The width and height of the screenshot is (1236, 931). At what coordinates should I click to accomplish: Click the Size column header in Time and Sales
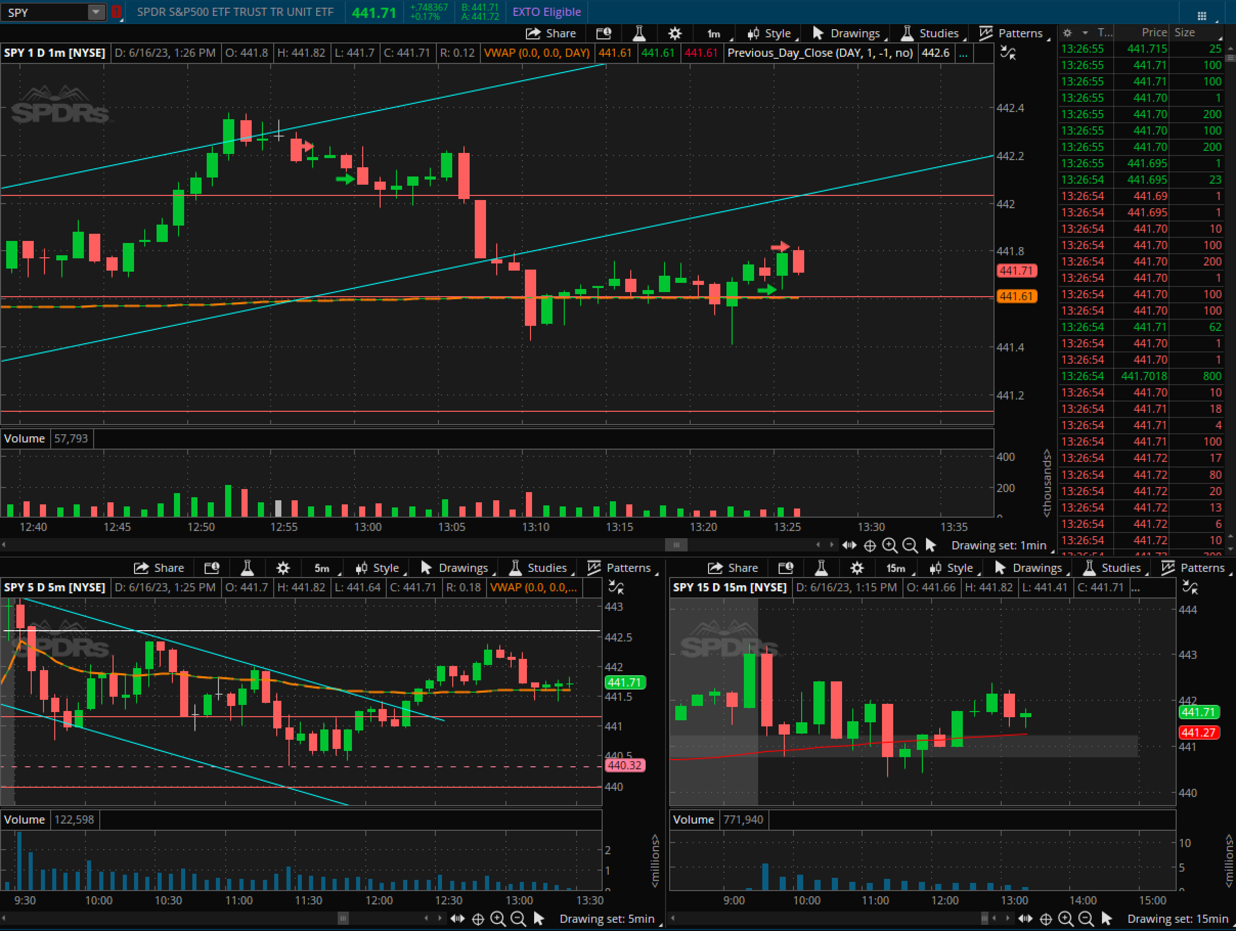pos(1185,33)
